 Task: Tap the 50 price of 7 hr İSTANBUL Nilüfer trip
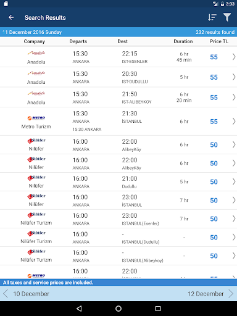click(x=214, y=201)
